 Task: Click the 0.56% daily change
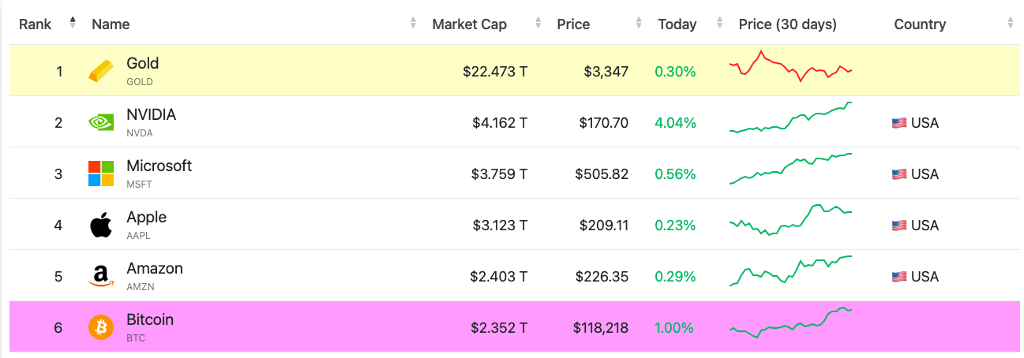(x=675, y=174)
